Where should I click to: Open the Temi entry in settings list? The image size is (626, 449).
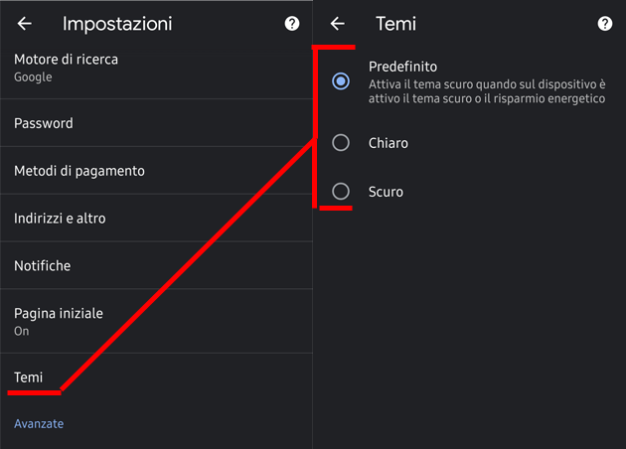(x=30, y=377)
